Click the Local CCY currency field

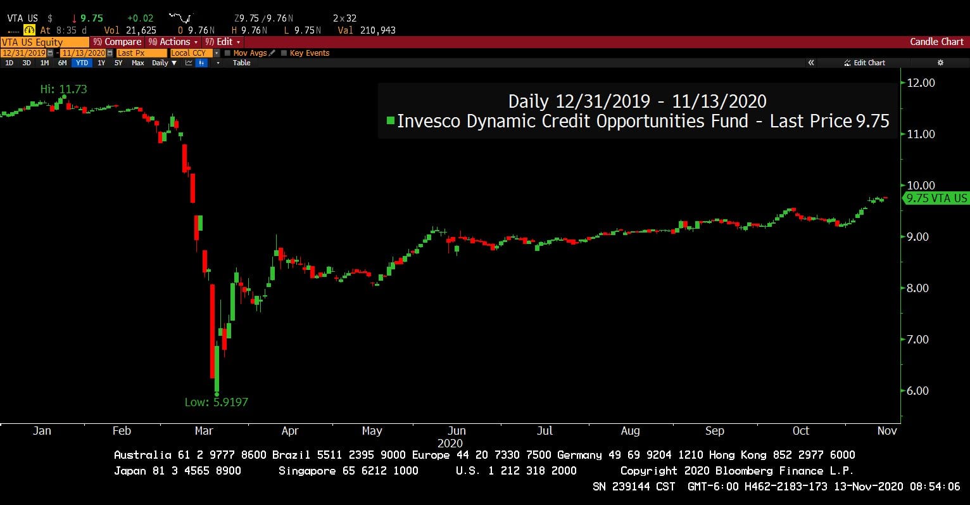click(192, 53)
